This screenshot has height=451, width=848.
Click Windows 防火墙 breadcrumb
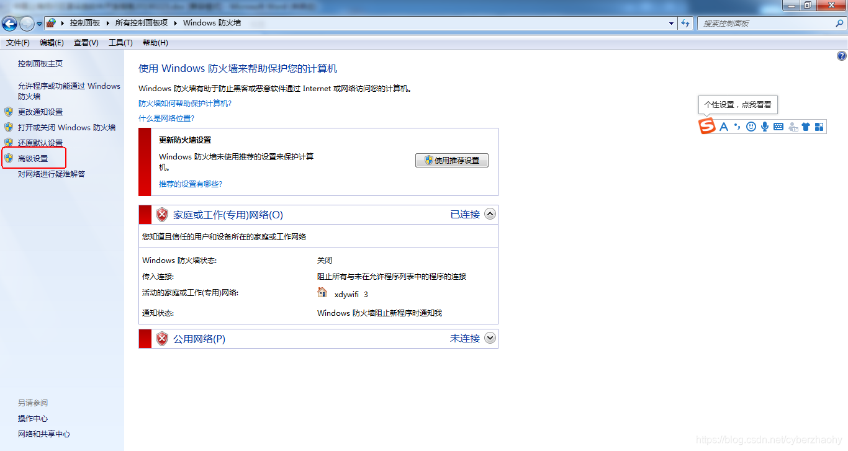pyautogui.click(x=212, y=23)
